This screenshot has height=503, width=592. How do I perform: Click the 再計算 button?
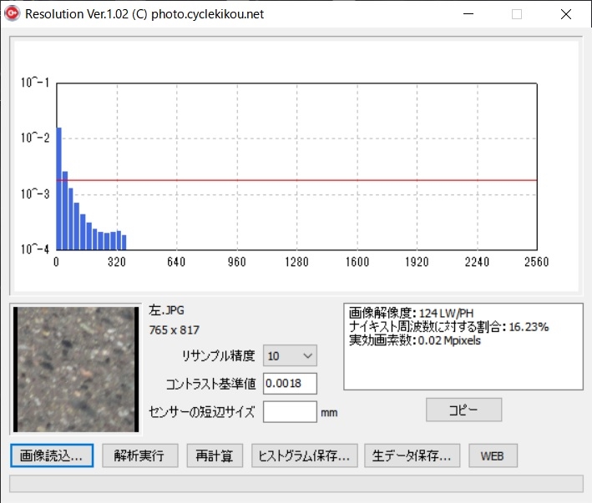point(215,455)
